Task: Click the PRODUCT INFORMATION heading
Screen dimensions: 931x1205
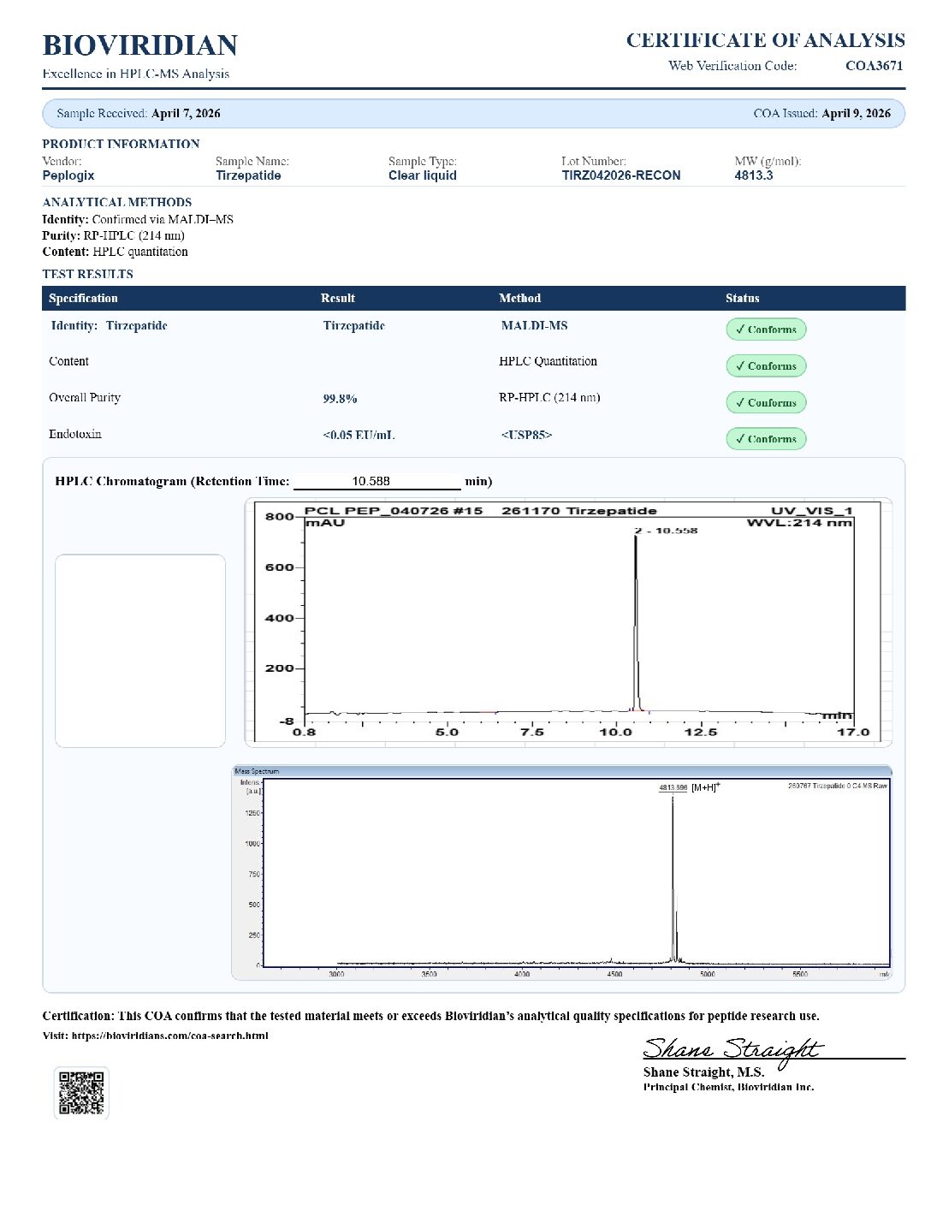Action: click(121, 145)
